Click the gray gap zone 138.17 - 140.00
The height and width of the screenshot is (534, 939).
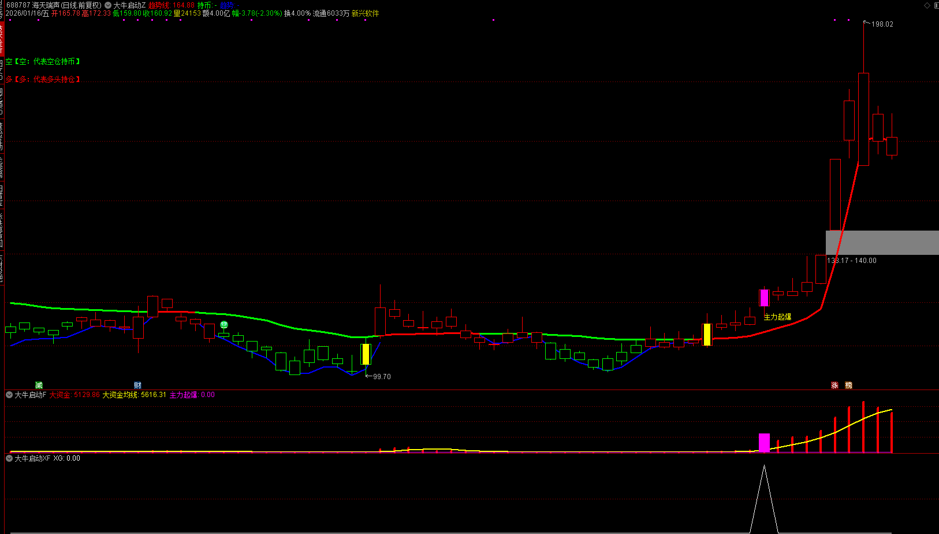[882, 242]
